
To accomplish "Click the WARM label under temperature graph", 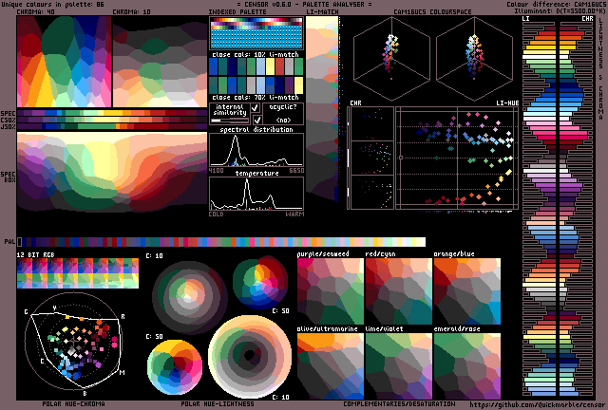I will [x=294, y=214].
